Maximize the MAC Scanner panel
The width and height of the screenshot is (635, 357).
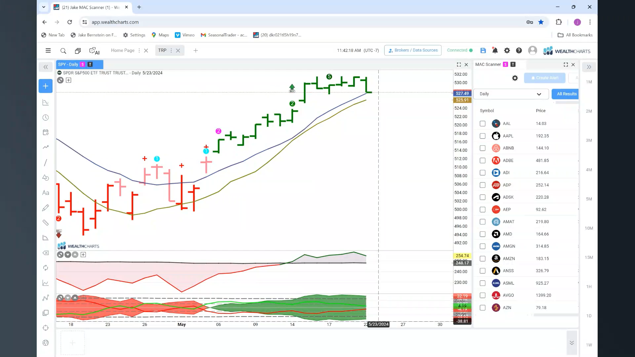pos(566,64)
